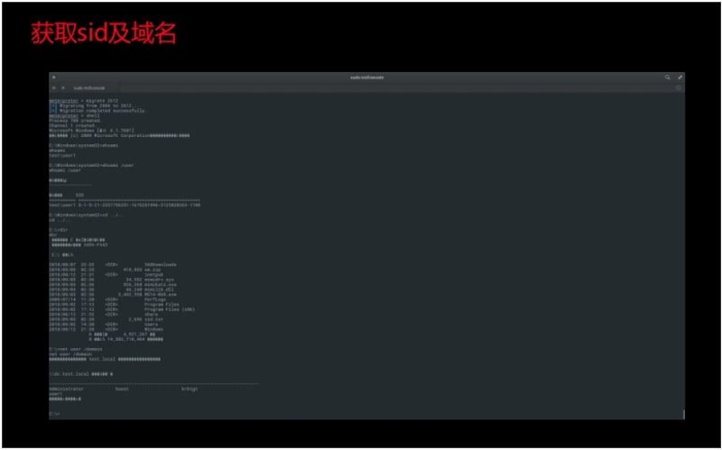Click the final empty C:\> prompt
Image resolution: width=722 pixels, height=450 pixels.
54,413
